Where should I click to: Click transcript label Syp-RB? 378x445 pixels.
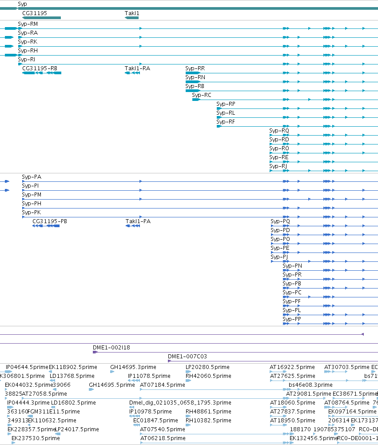(195, 86)
